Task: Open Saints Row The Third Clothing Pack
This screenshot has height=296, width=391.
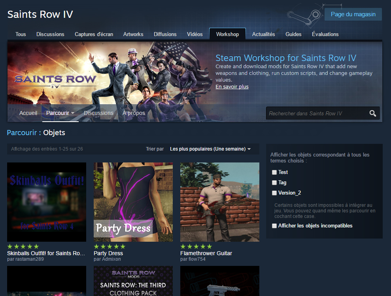Action: 133,281
